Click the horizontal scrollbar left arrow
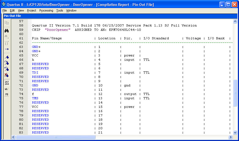The image size is (239, 141). click(13, 137)
